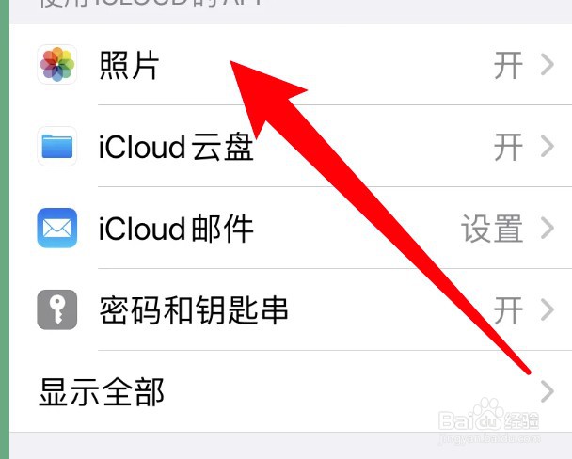The height and width of the screenshot is (459, 572).
Task: Open the 照片 row label
Action: (129, 65)
